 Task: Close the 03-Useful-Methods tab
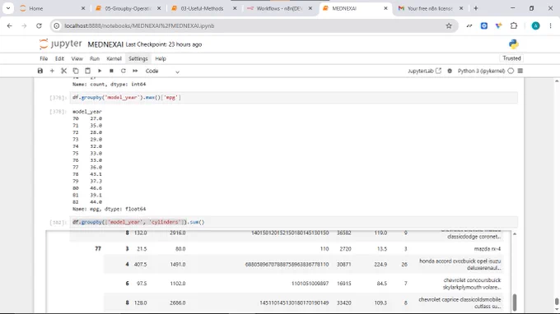tap(235, 8)
